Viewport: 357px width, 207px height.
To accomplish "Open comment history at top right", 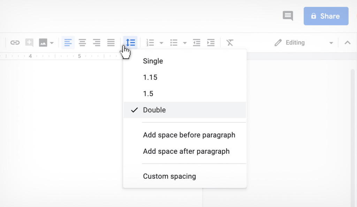I will (x=288, y=16).
